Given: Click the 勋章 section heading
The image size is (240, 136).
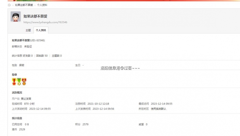Looking at the screenshot, I should tap(14, 75).
